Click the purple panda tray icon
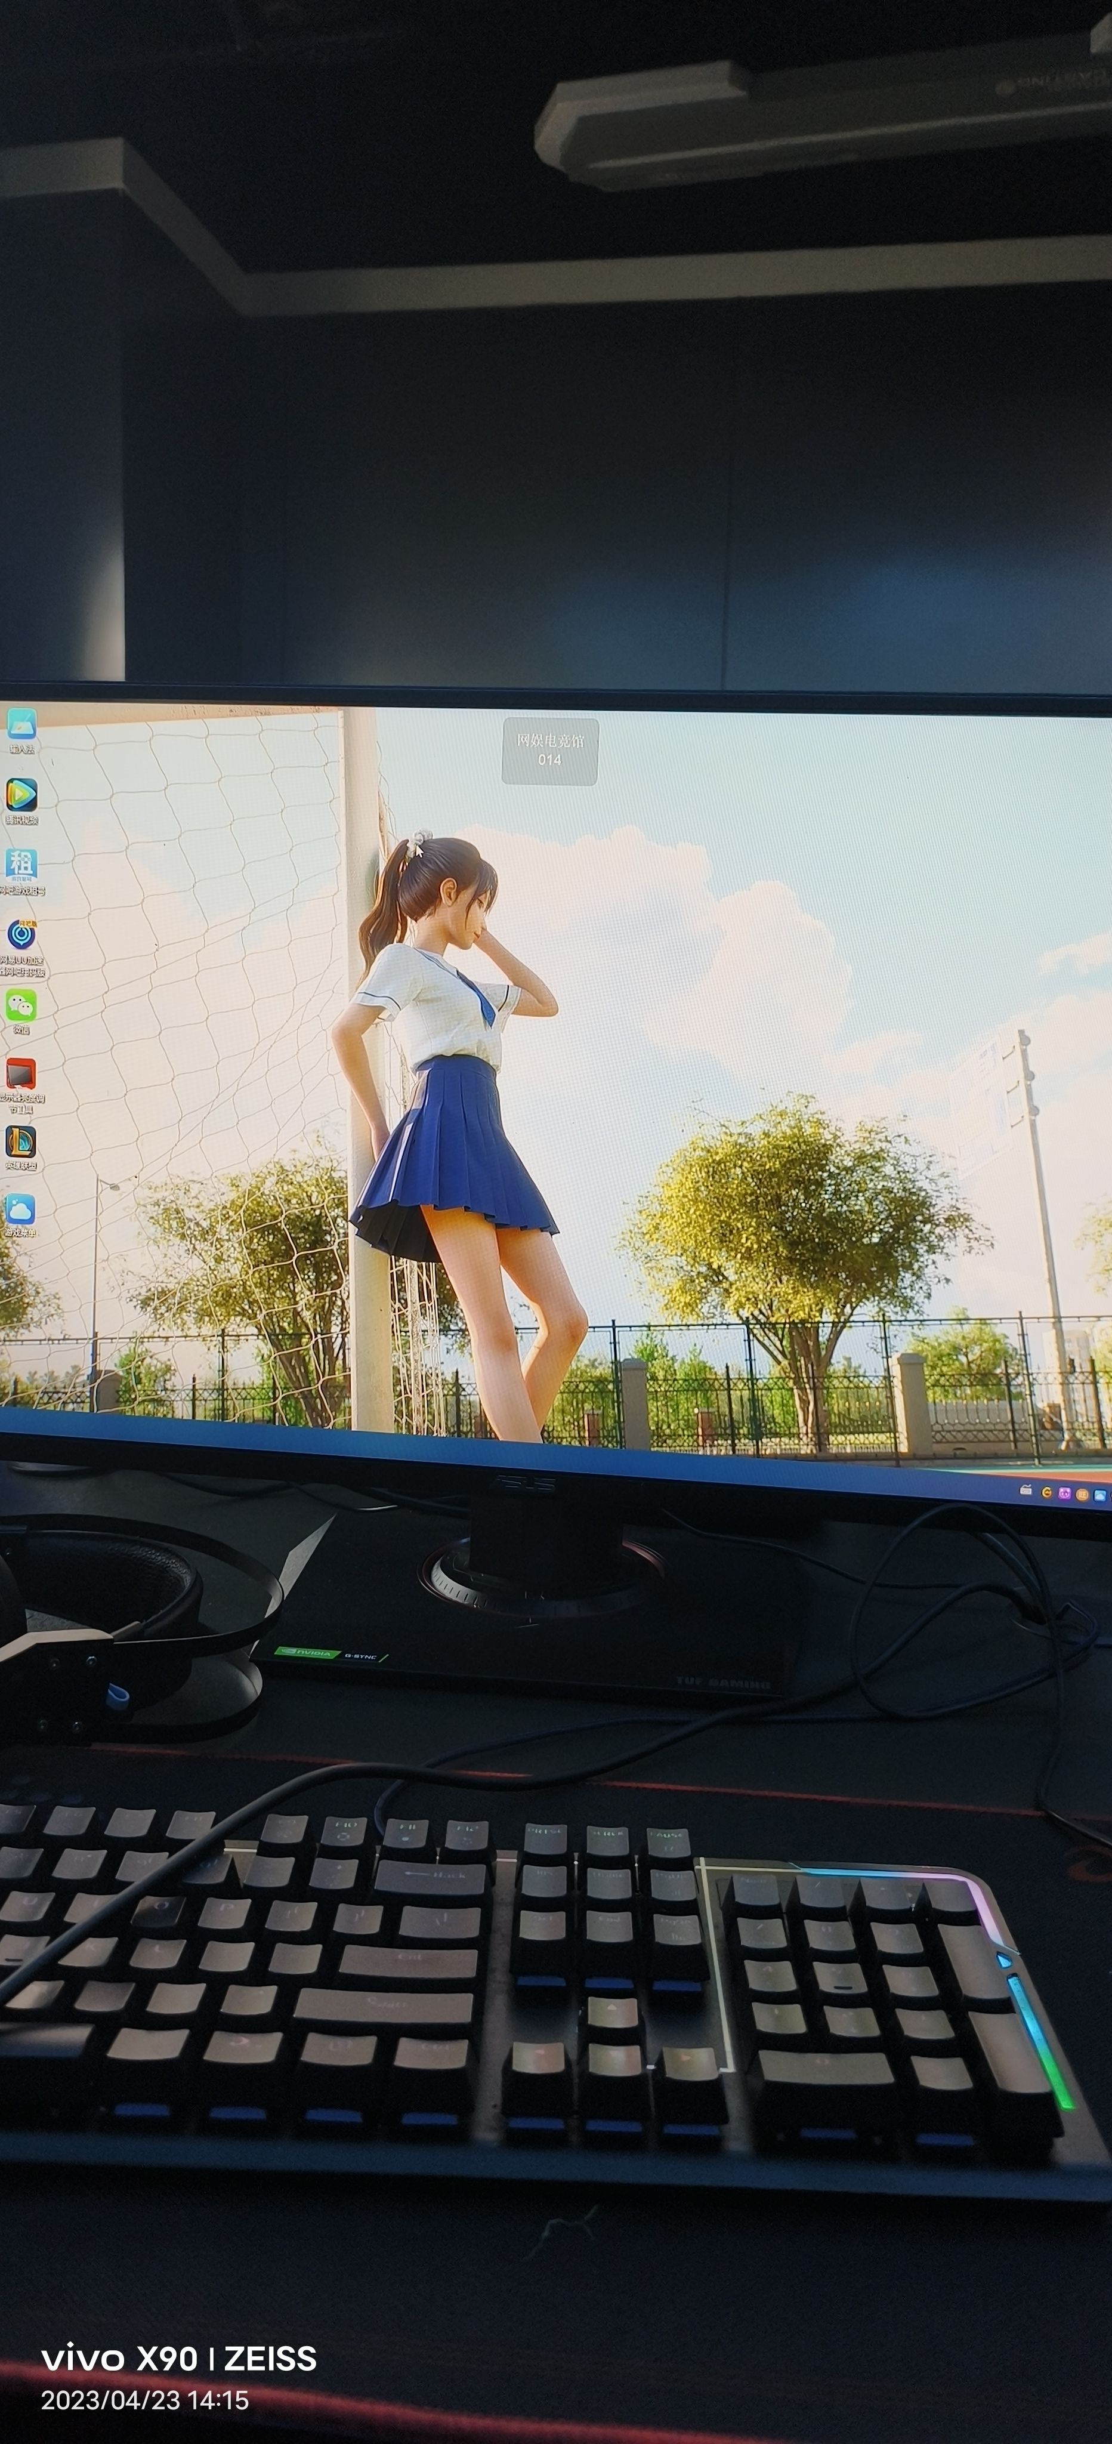This screenshot has width=1112, height=2444. coord(1065,1493)
